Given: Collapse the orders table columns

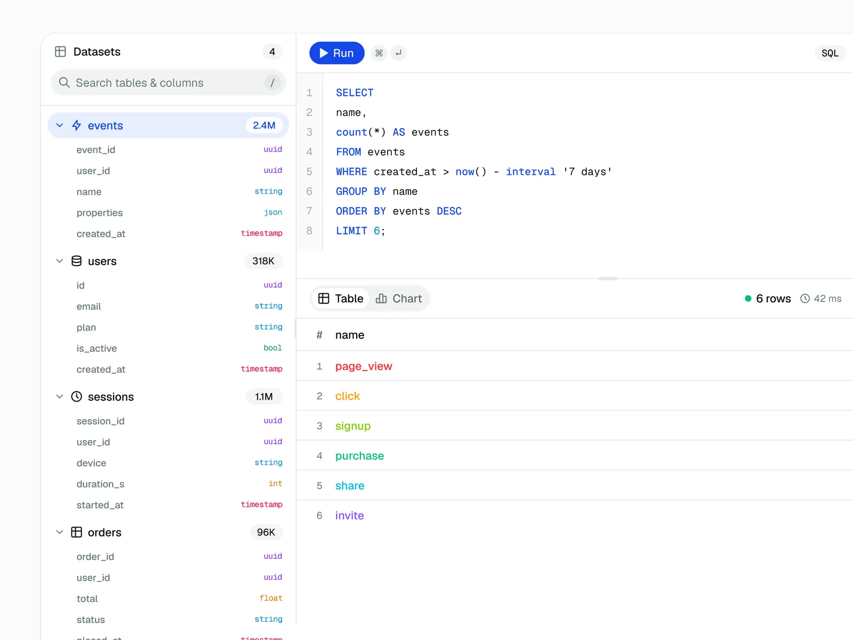Looking at the screenshot, I should [x=60, y=532].
